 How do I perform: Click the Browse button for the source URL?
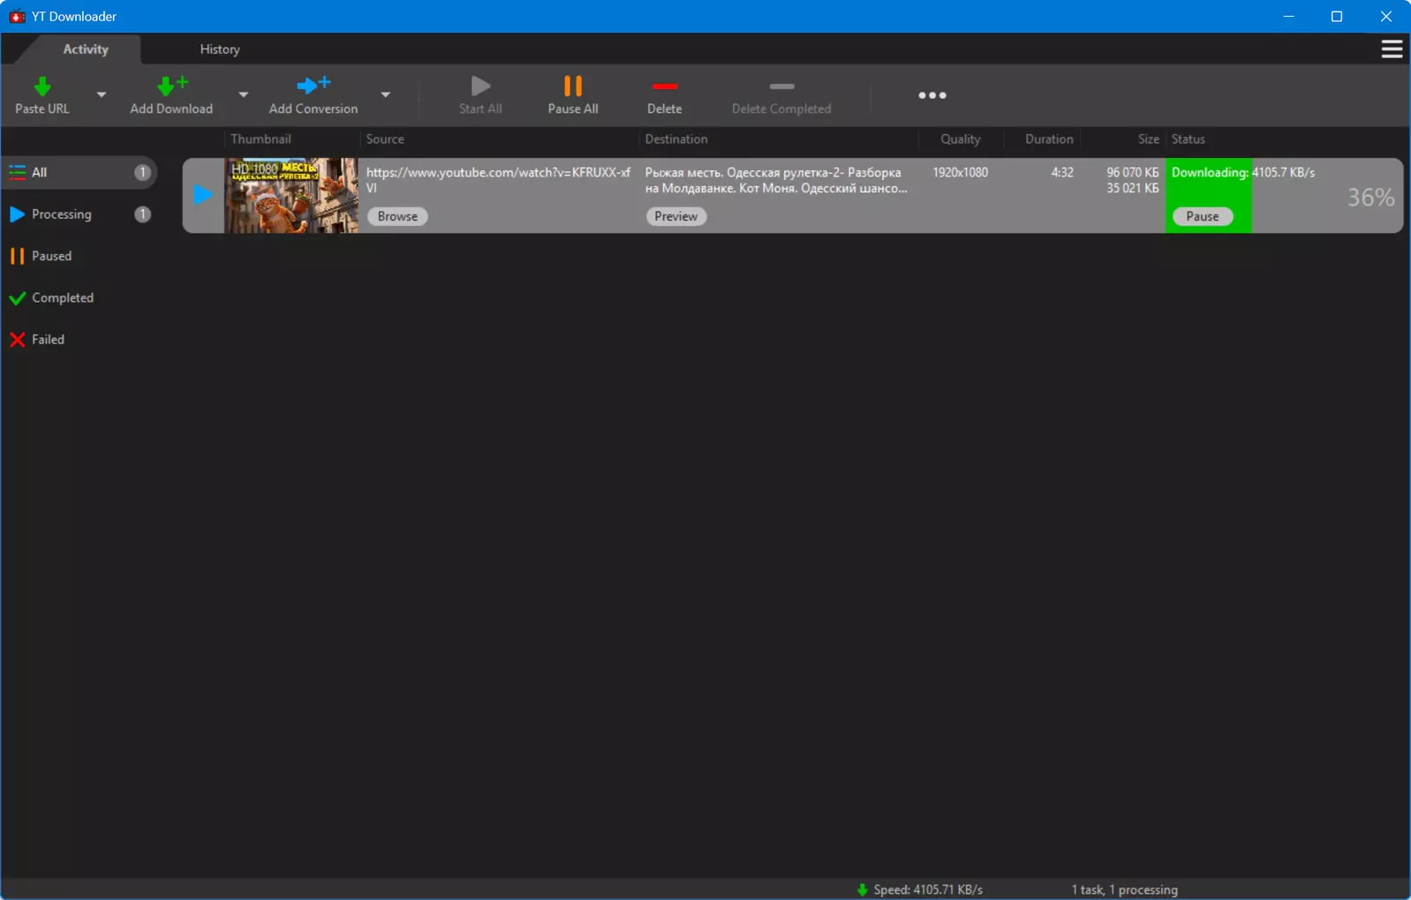click(397, 216)
